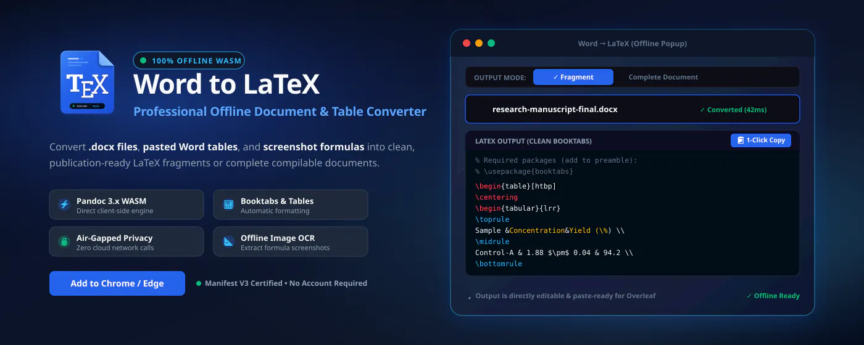Click the OUTPUT MODE label
864x345 pixels.
(500, 78)
